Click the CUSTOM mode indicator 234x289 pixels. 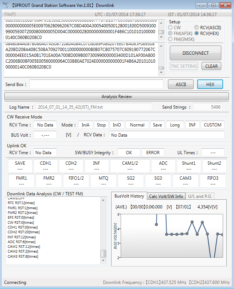pos(212,125)
